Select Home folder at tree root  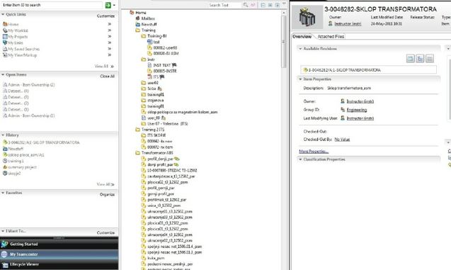coord(138,13)
